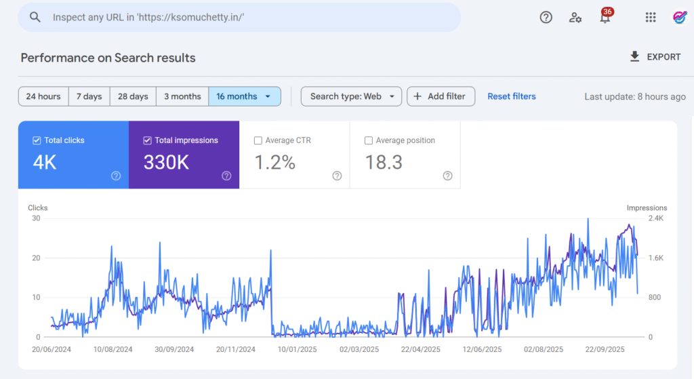This screenshot has height=379, width=694.
Task: Open the Google apps grid
Action: [651, 18]
